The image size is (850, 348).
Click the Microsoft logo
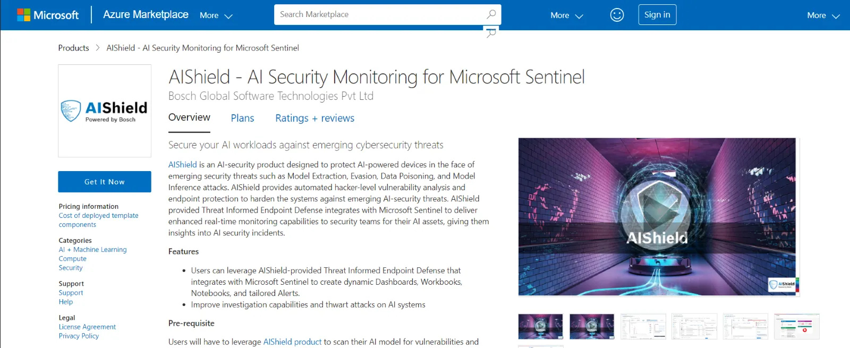48,15
